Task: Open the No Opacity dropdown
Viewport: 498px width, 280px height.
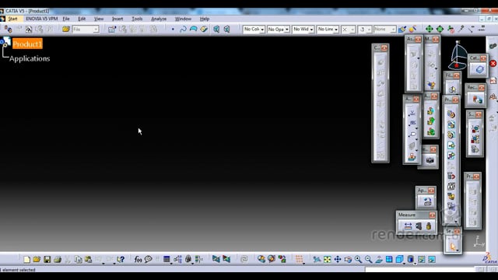Action: [287, 30]
